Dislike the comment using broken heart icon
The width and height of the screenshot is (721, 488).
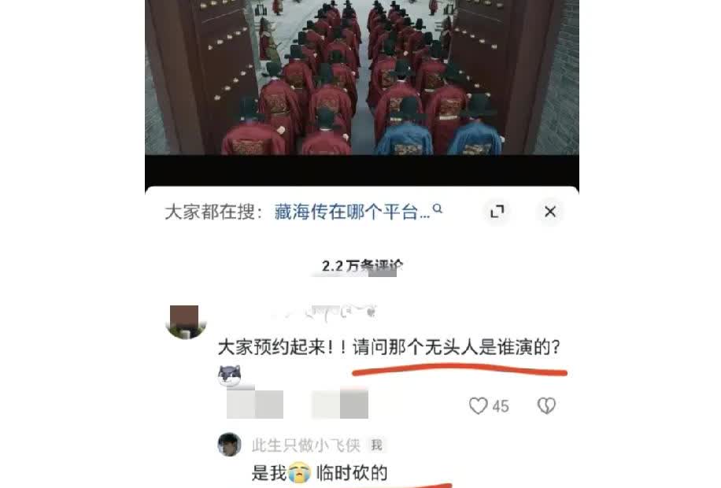click(546, 405)
